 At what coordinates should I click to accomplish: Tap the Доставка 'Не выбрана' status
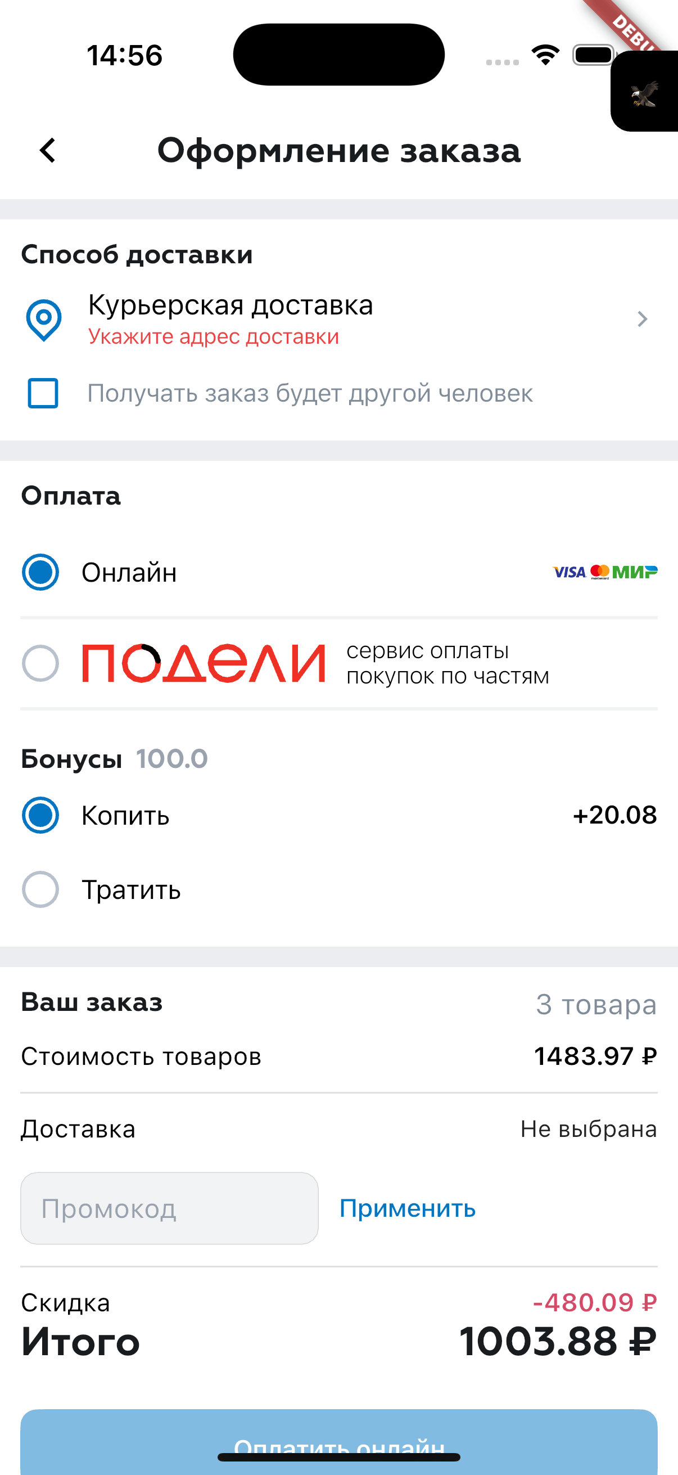click(x=588, y=1129)
